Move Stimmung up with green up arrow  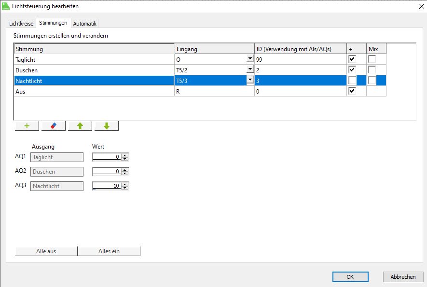coord(80,126)
